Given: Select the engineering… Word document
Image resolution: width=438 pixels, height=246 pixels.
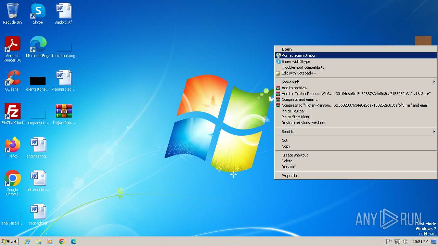Looking at the screenshot, I should coord(38,148).
